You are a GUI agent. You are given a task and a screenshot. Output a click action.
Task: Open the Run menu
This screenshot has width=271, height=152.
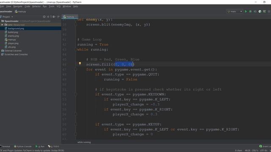click(45, 6)
